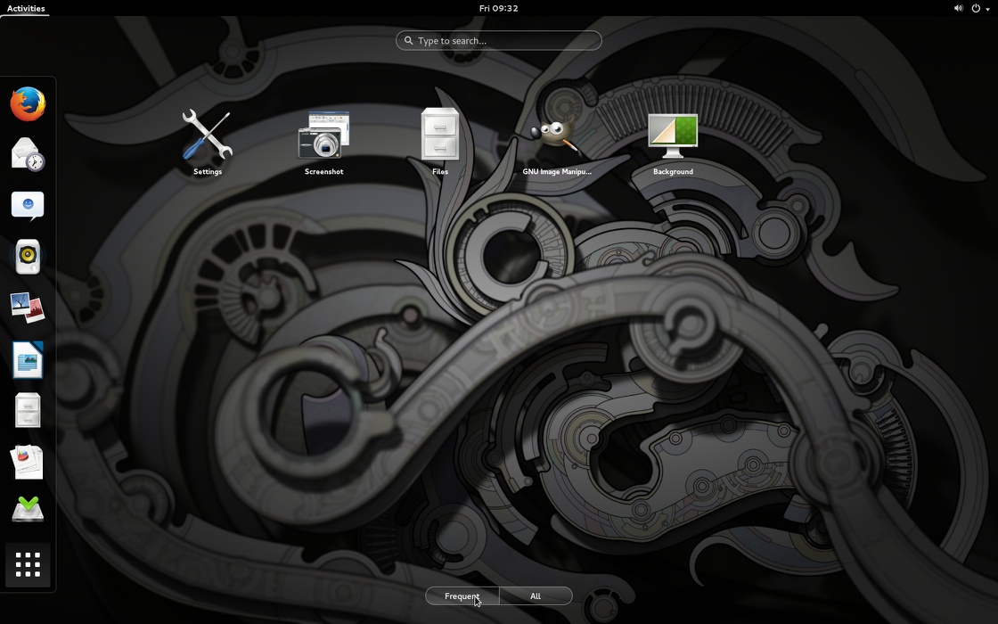Open Documents app icon in dash
This screenshot has height=624, width=998.
pyautogui.click(x=28, y=462)
